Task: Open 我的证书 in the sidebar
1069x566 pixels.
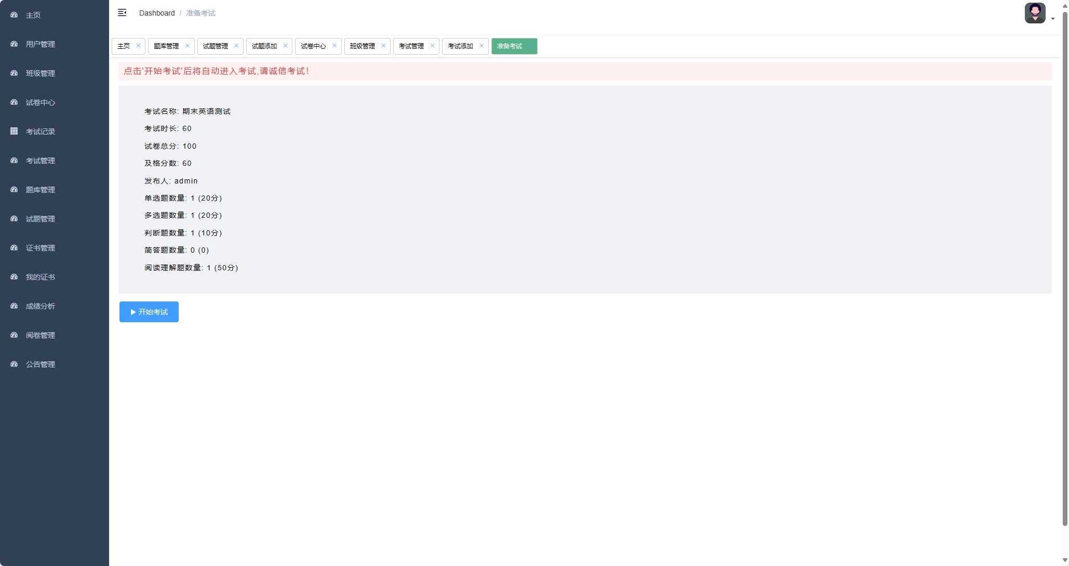Action: [41, 277]
